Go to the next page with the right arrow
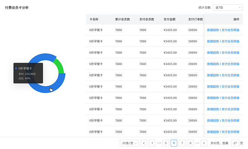Image resolution: width=248 pixels, height=149 pixels. click(x=204, y=143)
